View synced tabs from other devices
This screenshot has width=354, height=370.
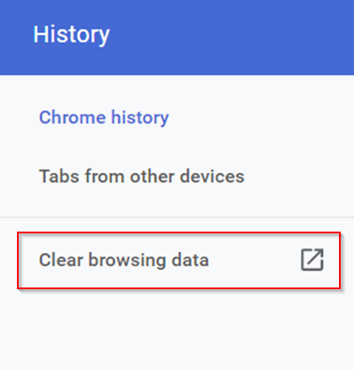pyautogui.click(x=142, y=177)
